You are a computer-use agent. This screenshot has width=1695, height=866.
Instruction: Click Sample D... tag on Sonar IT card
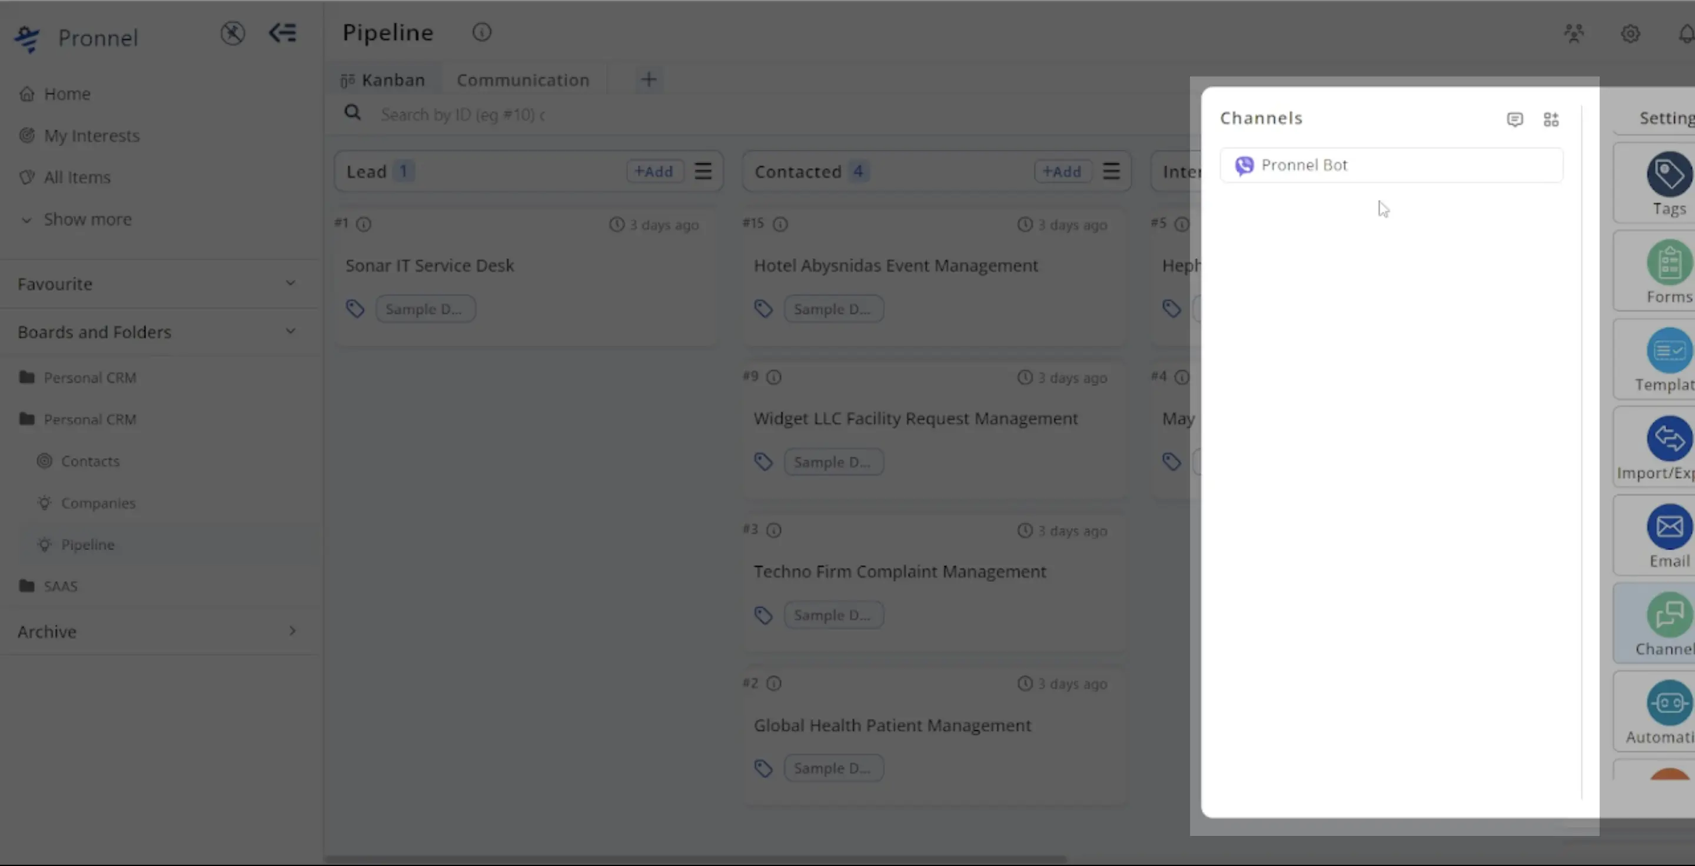(425, 309)
